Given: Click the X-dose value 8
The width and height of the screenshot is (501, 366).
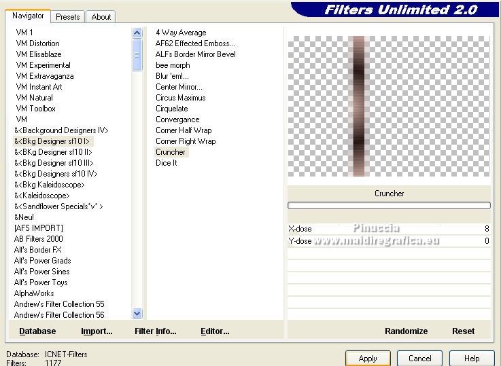Looking at the screenshot, I should pyautogui.click(x=487, y=228).
